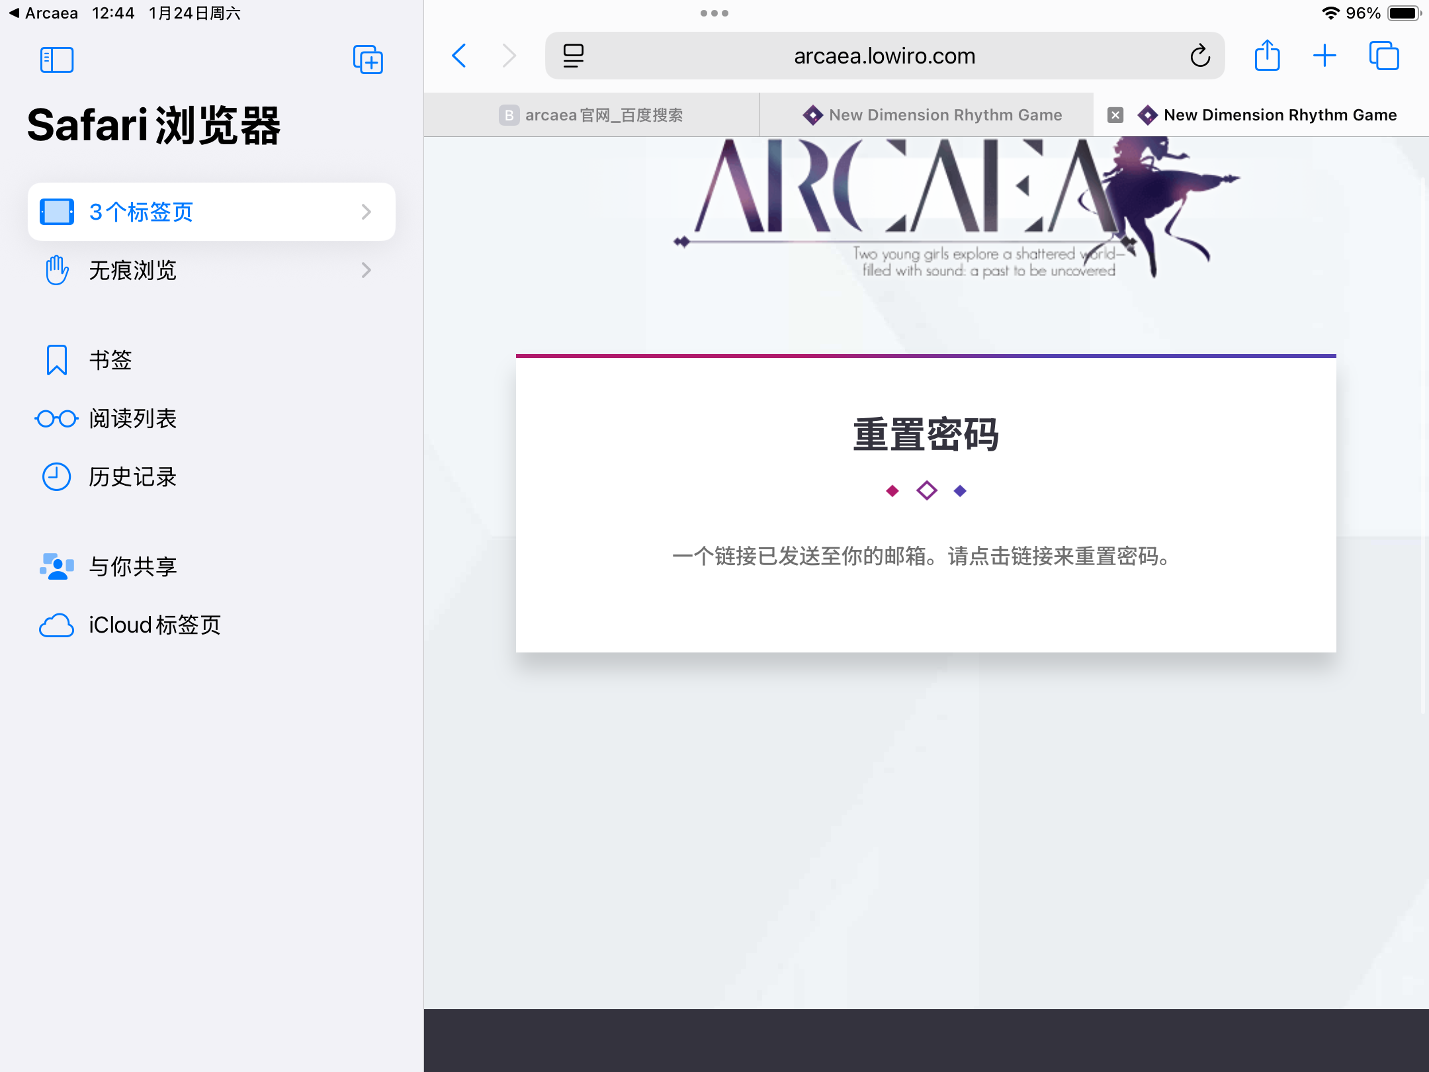
Task: Go back to the previous page
Action: (459, 56)
